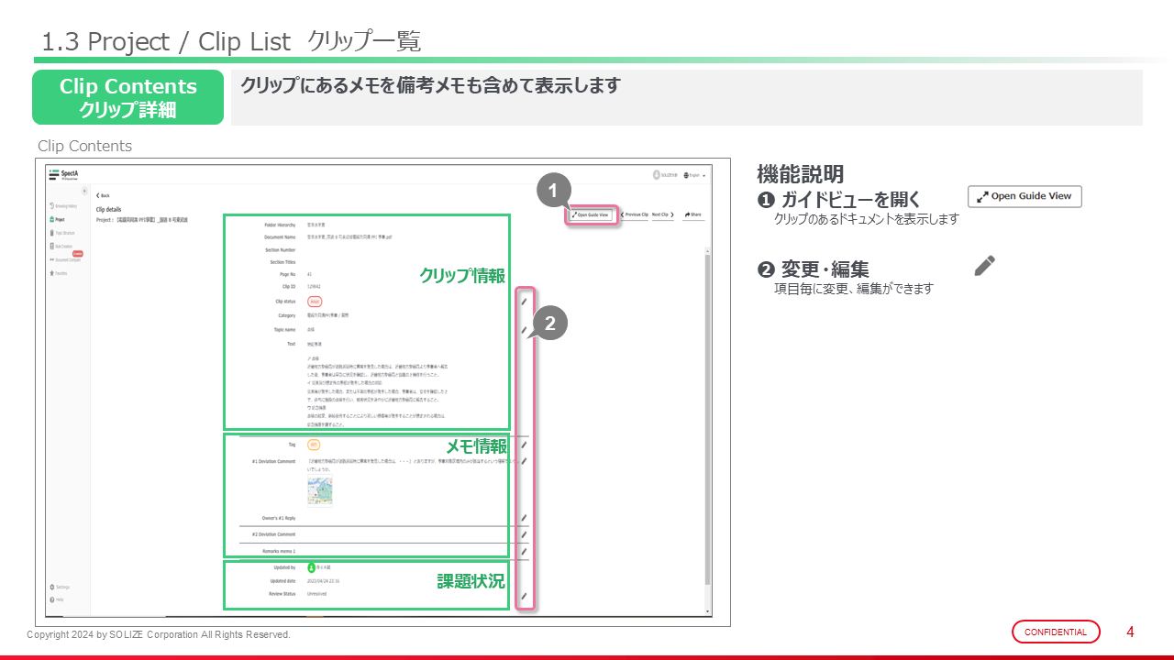The width and height of the screenshot is (1174, 660).
Task: Open Guide View in the clip details header
Action: pyautogui.click(x=592, y=214)
